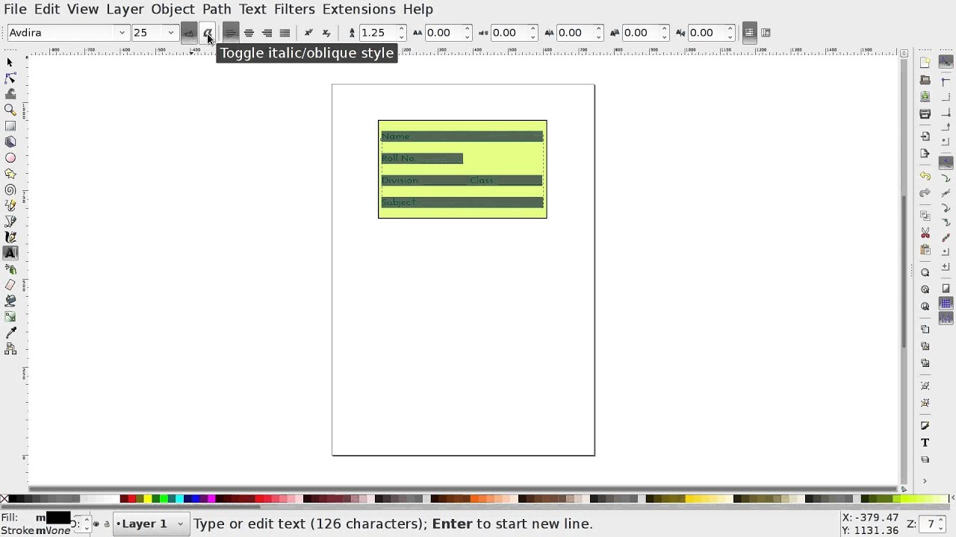
Task: Toggle italic/oblique style button
Action: [x=208, y=33]
